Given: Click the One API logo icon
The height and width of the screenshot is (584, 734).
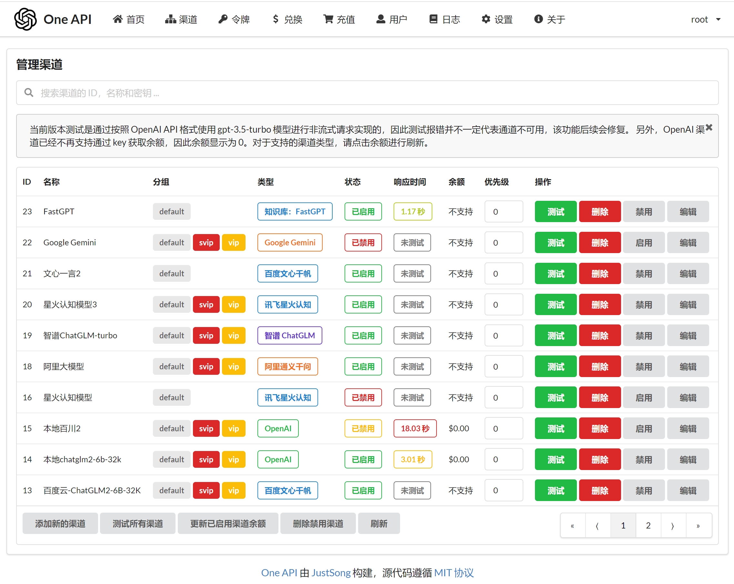Looking at the screenshot, I should coord(25,19).
